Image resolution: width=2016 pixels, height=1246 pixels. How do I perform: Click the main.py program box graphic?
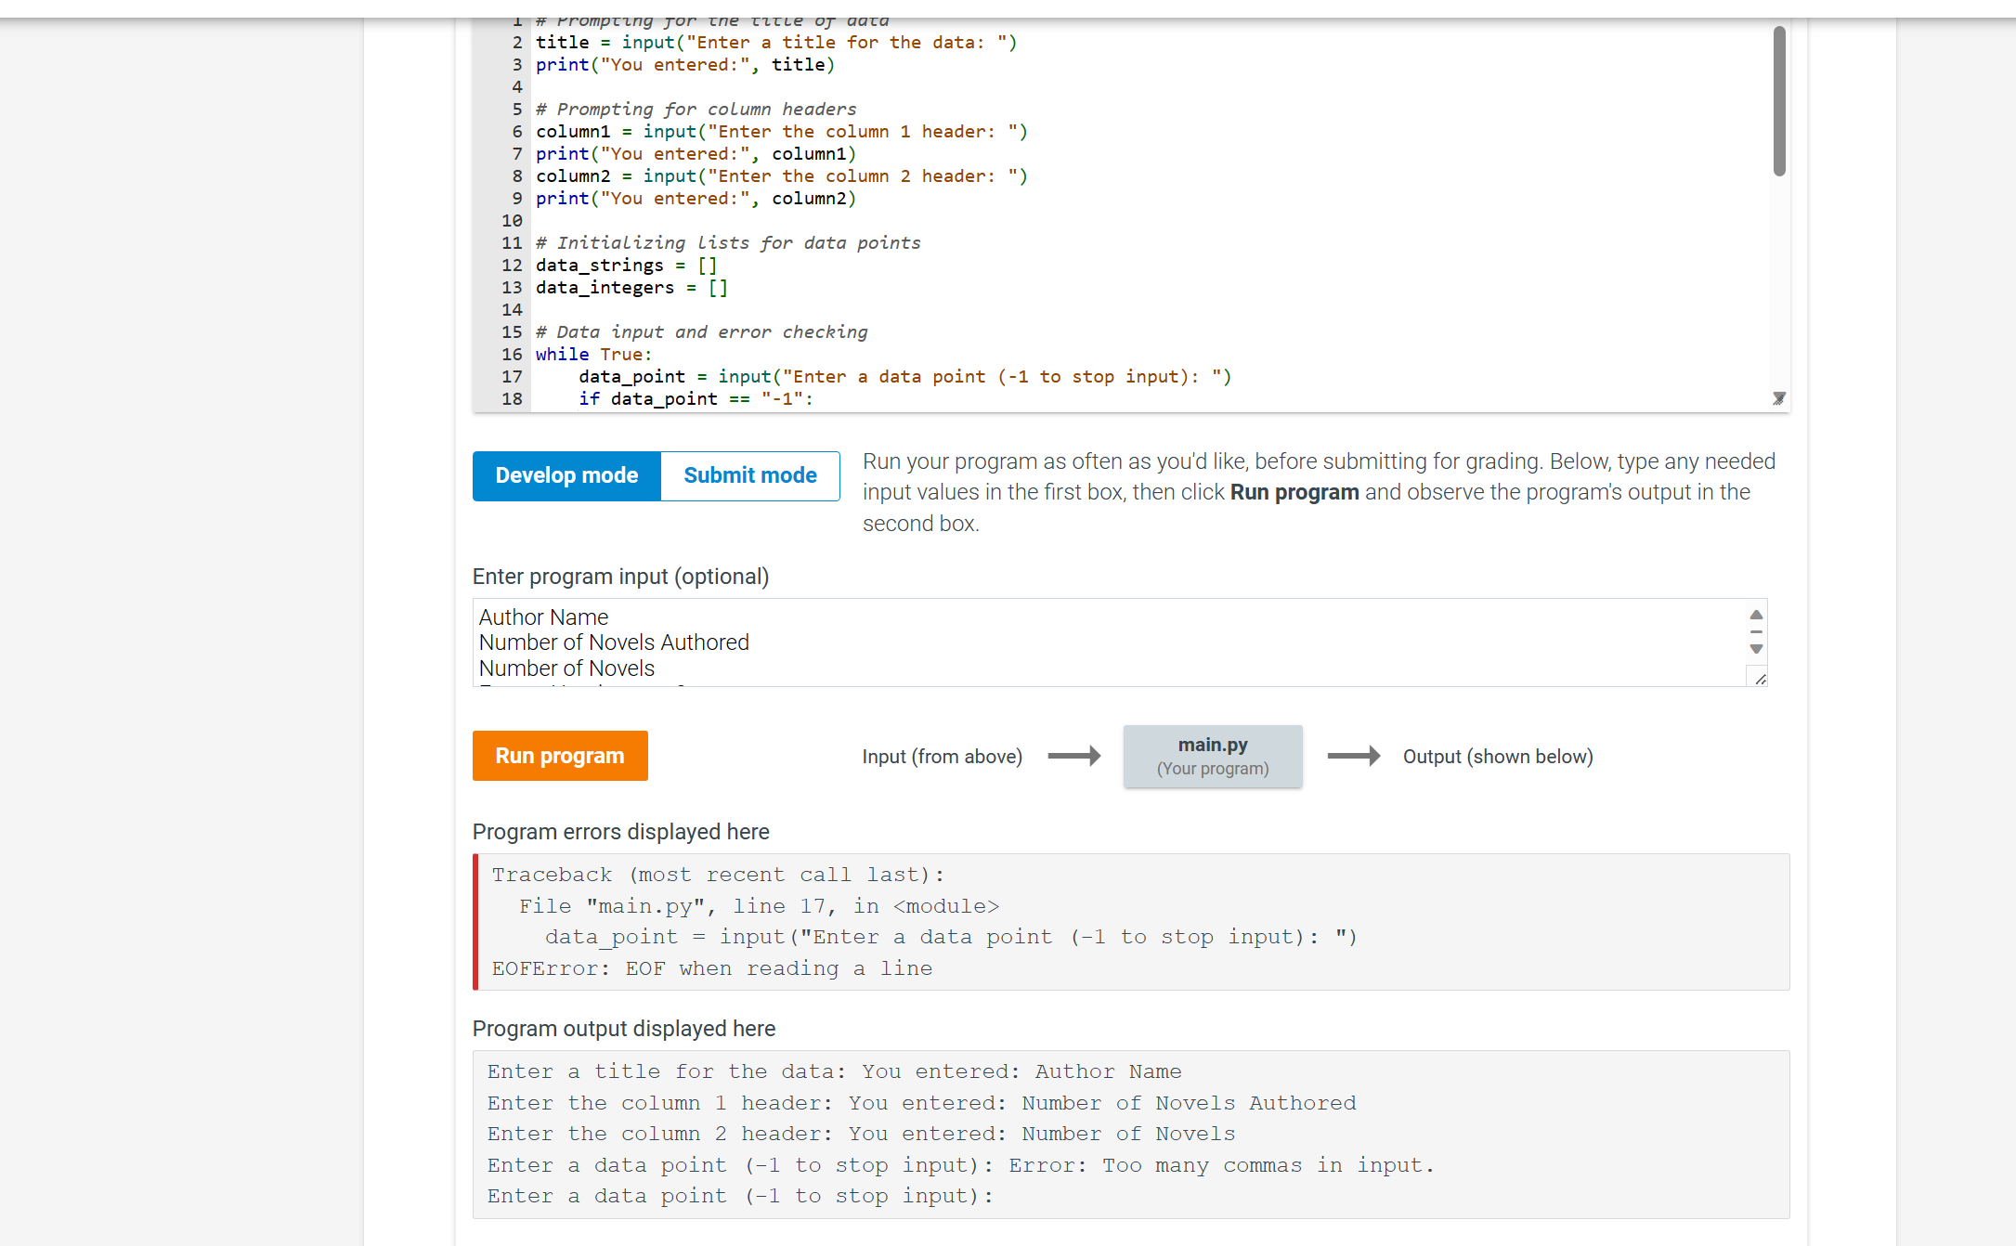coord(1212,756)
